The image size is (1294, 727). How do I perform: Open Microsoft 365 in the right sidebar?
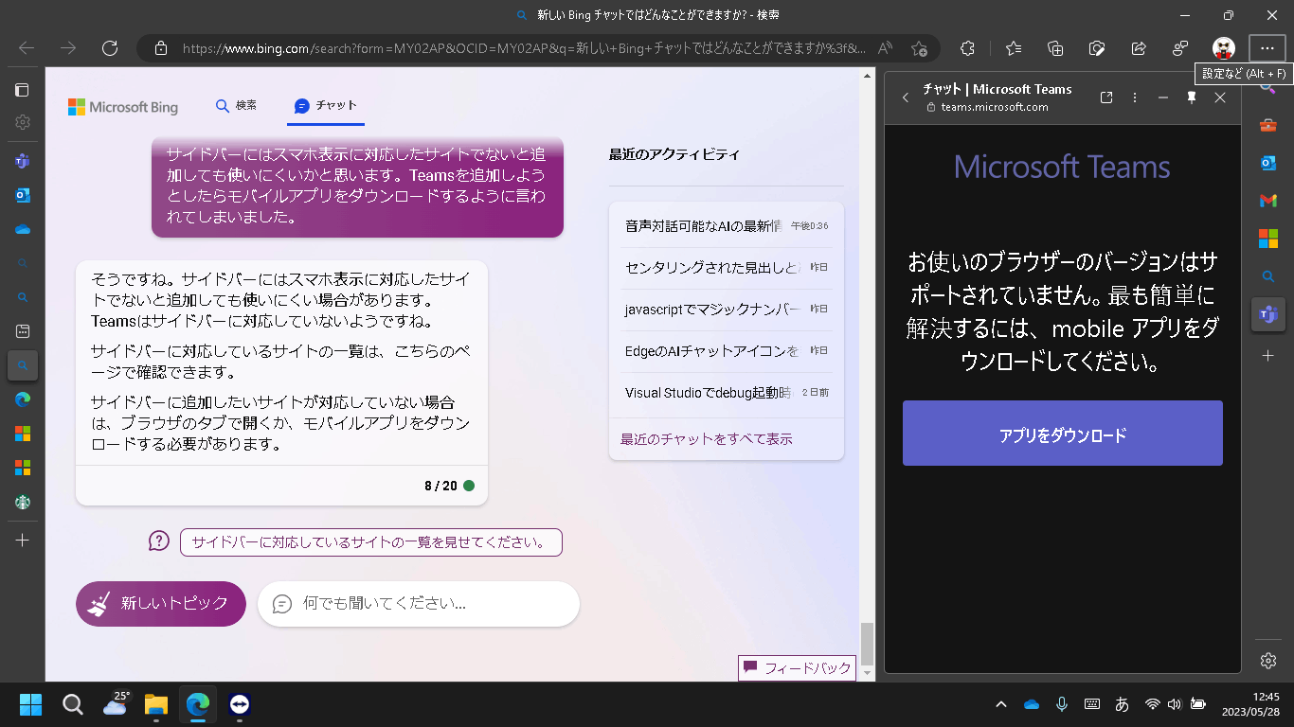pyautogui.click(x=1267, y=239)
